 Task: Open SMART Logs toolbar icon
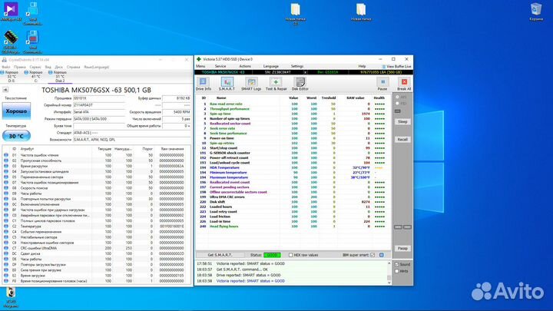tap(251, 84)
